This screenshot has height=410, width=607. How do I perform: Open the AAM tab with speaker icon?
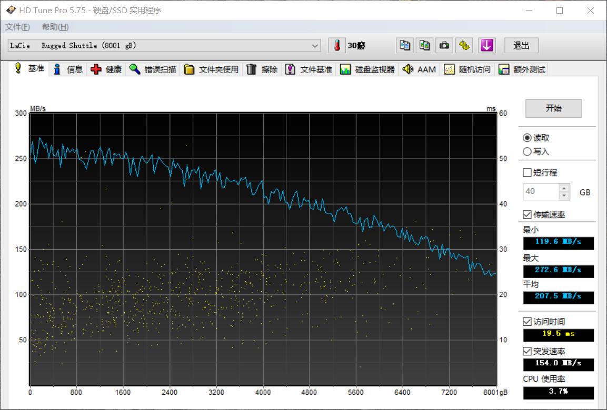(420, 69)
